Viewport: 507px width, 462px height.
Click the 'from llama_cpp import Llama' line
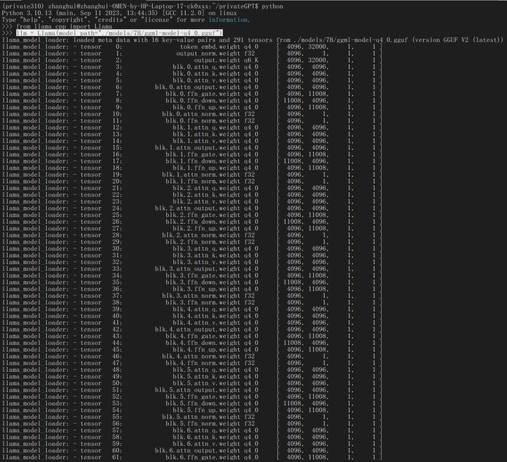64,27
